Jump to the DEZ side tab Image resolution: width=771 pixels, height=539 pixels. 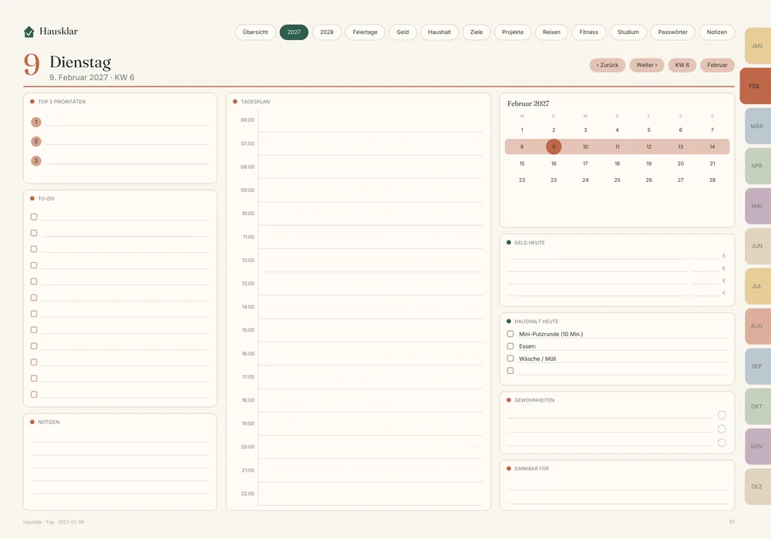pyautogui.click(x=757, y=487)
